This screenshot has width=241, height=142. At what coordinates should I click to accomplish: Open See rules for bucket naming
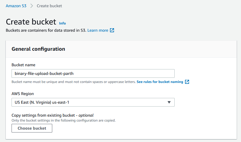coord(160,82)
